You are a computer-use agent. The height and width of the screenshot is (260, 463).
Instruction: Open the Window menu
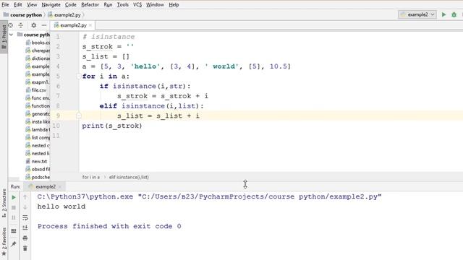(x=155, y=5)
